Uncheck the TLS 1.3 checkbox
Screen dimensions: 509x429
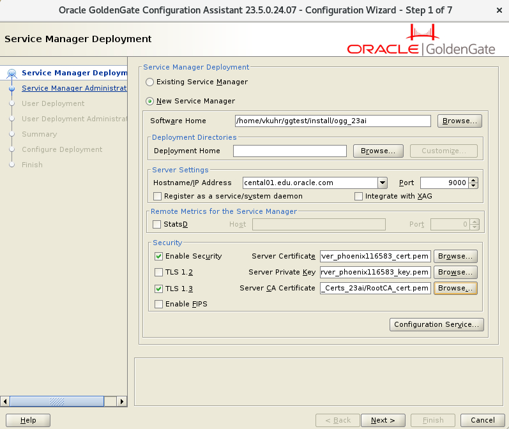(158, 289)
